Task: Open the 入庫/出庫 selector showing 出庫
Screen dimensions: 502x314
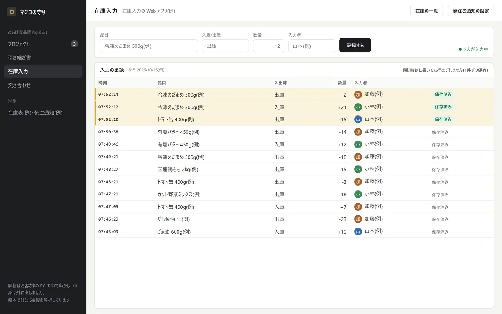Action: coord(226,46)
